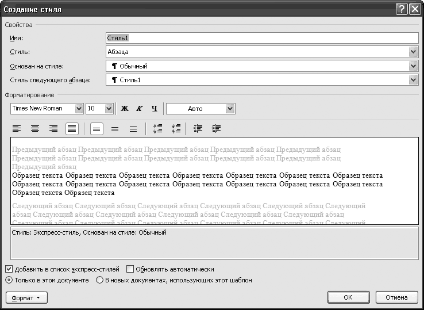This screenshot has width=424, height=310.
Task: Select justified text alignment
Action: (x=72, y=129)
